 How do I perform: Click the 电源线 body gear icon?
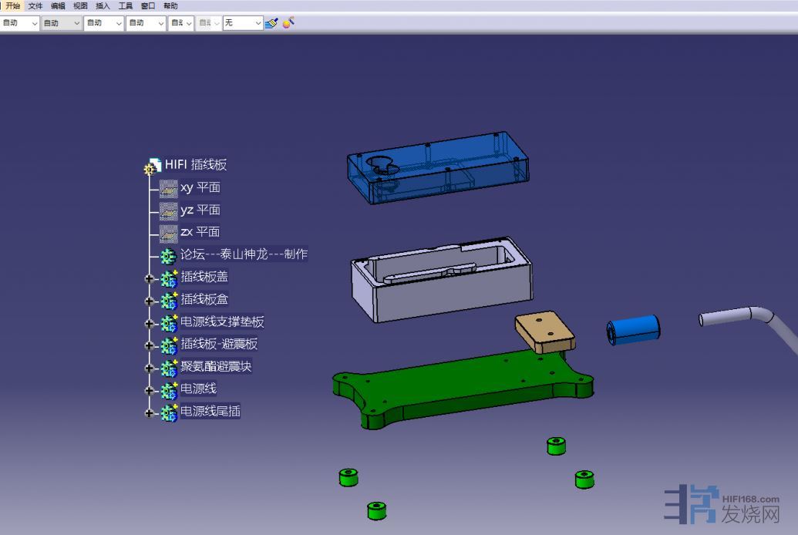pyautogui.click(x=169, y=390)
